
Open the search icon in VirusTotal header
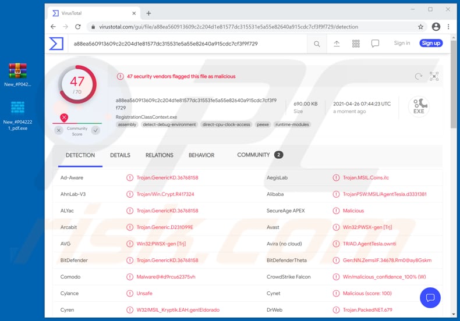point(317,44)
